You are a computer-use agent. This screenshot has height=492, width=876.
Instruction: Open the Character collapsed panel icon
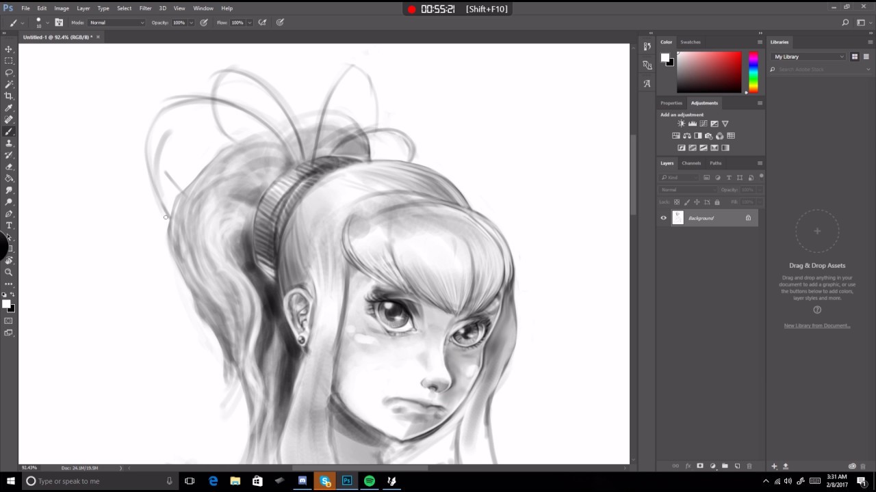tap(647, 83)
